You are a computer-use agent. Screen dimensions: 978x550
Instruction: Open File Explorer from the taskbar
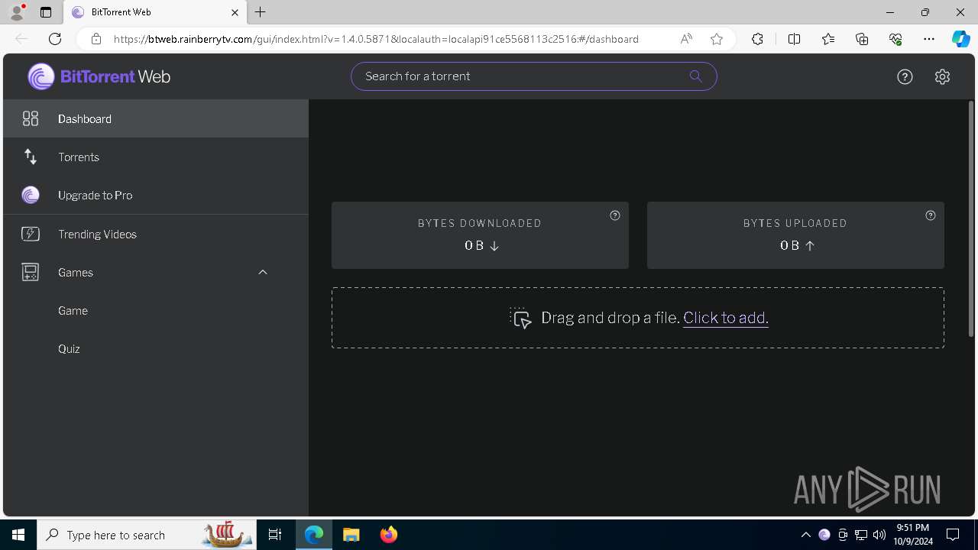click(x=351, y=535)
